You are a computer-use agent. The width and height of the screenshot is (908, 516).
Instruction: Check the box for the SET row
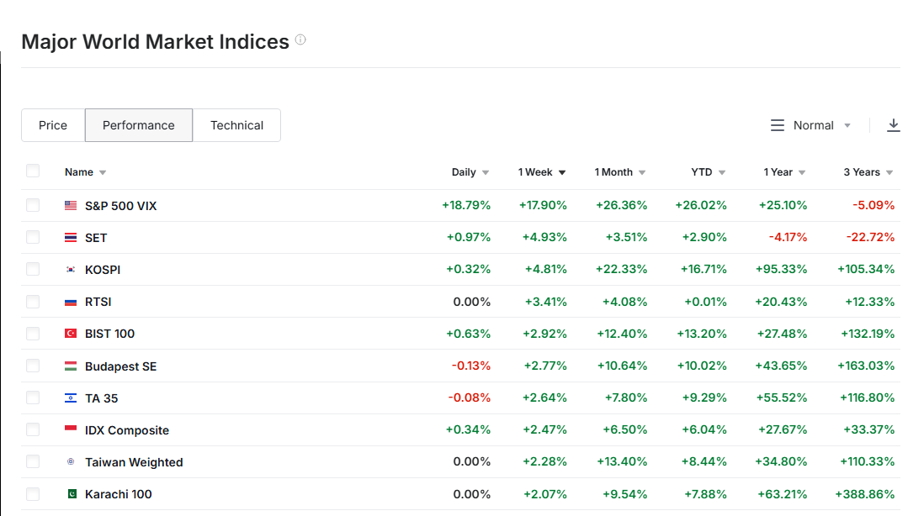coord(33,238)
